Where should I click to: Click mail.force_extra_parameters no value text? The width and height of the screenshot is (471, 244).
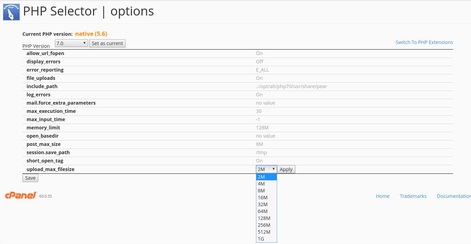coord(265,103)
